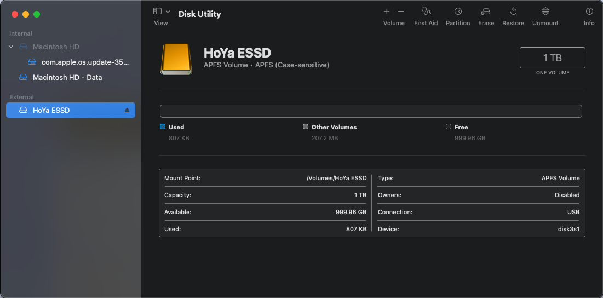This screenshot has width=603, height=298.
Task: Click the Owners Disabled value
Action: pyautogui.click(x=567, y=195)
